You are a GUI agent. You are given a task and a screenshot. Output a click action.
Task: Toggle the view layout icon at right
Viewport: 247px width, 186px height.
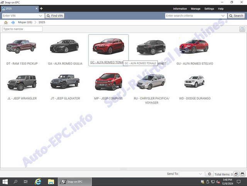coord(242,29)
